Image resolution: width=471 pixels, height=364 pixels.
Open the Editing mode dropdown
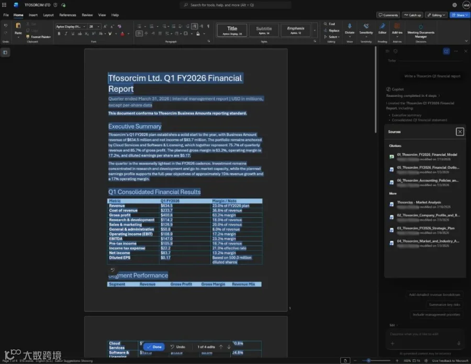click(x=436, y=15)
